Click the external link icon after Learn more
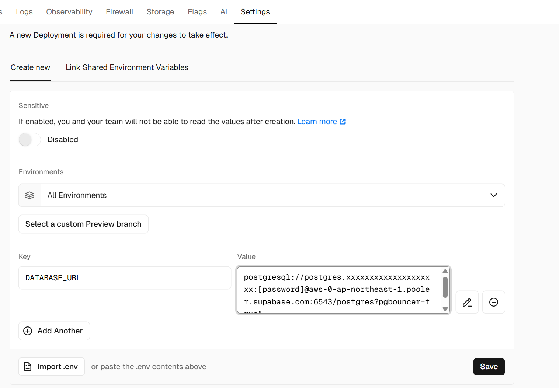559x388 pixels. (343, 122)
